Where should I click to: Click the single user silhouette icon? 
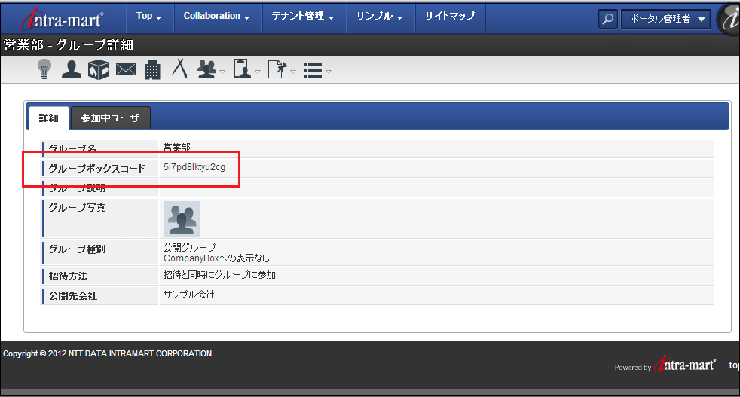point(71,69)
